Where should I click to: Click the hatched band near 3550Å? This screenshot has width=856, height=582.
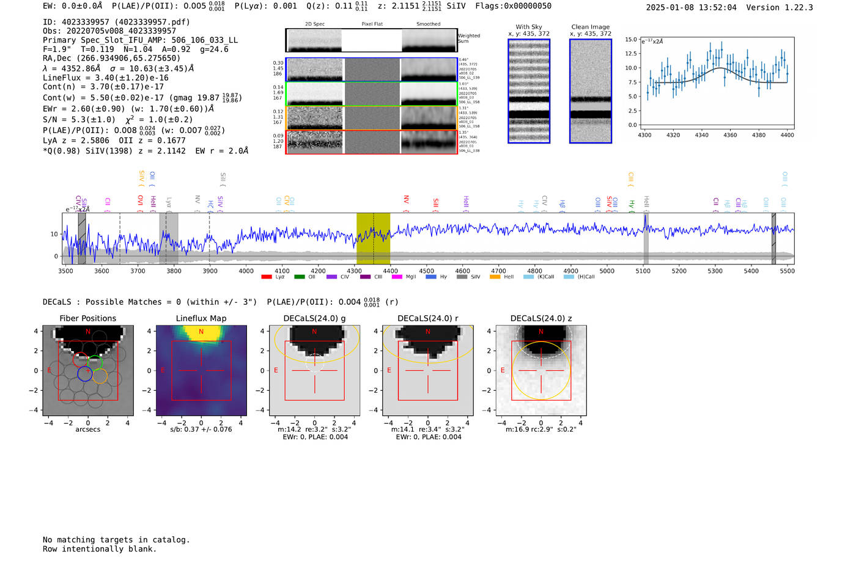[82, 238]
